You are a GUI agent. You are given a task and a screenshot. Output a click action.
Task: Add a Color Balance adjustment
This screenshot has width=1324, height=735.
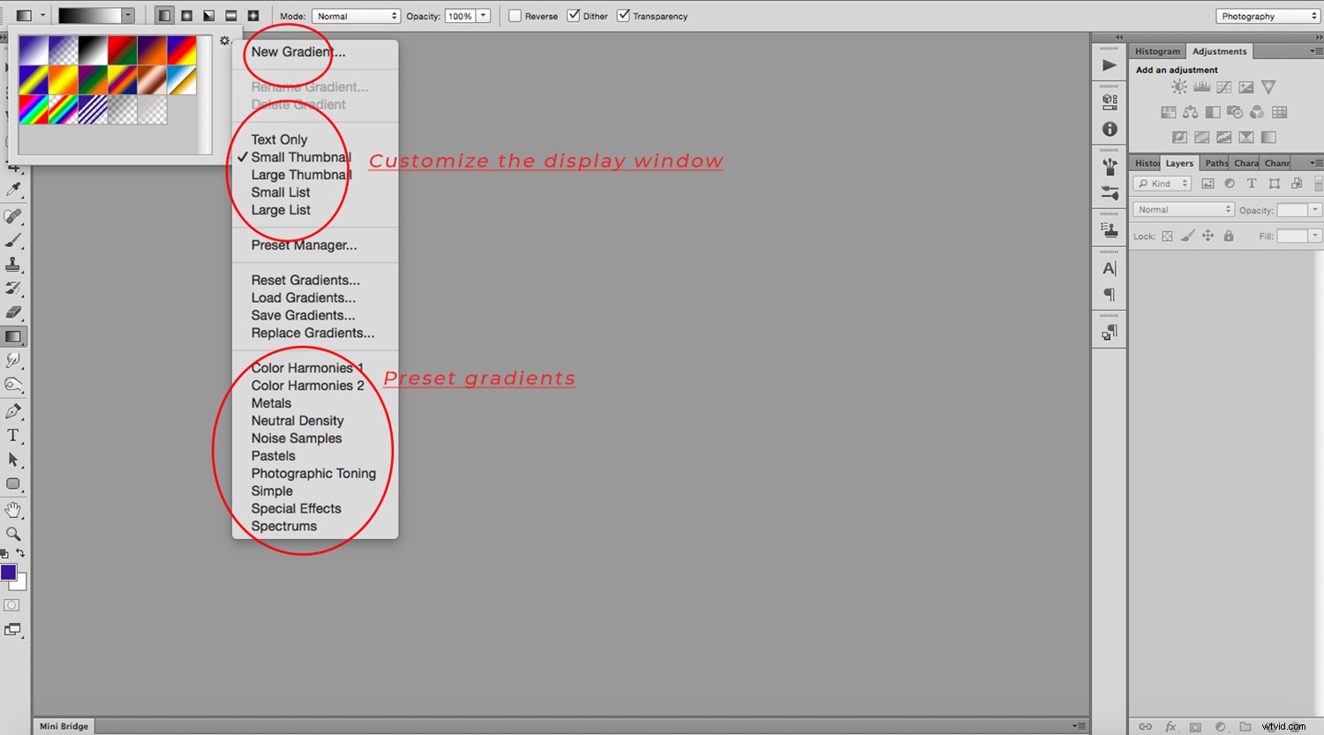click(1191, 112)
